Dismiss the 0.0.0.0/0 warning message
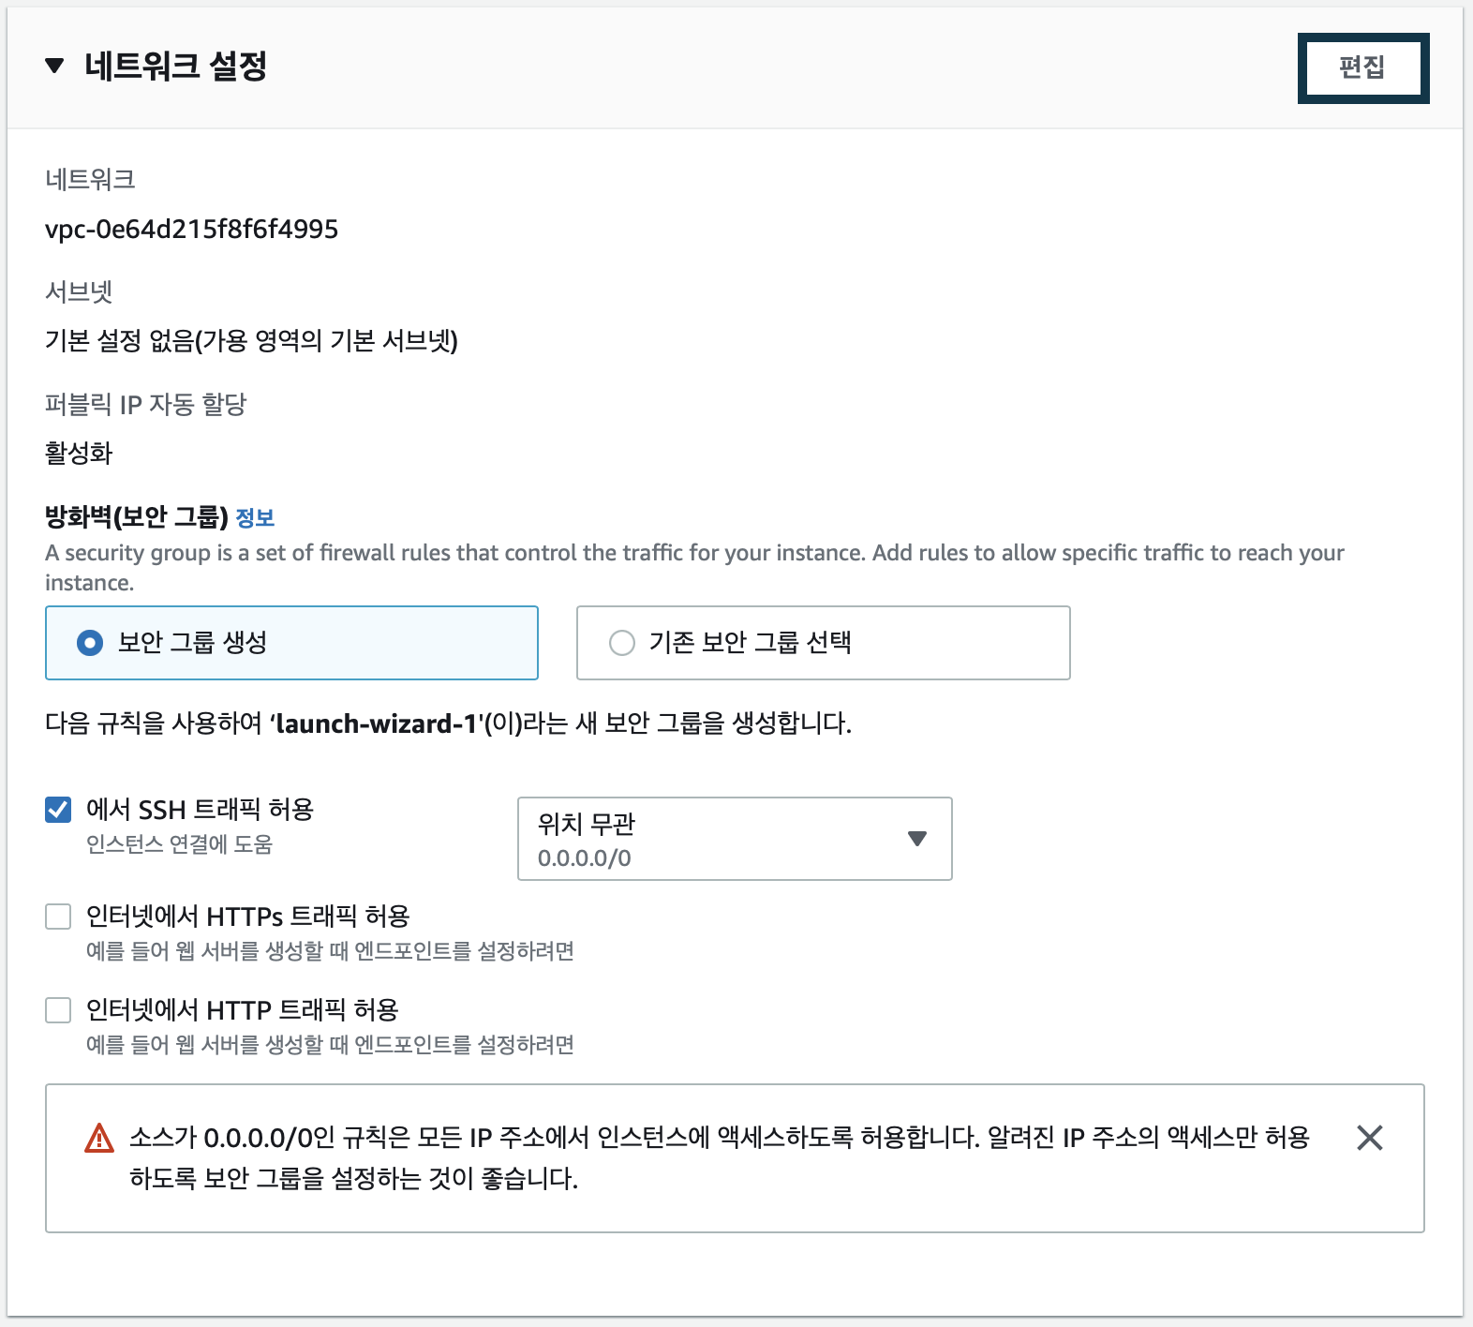The width and height of the screenshot is (1473, 1327). pos(1370,1137)
